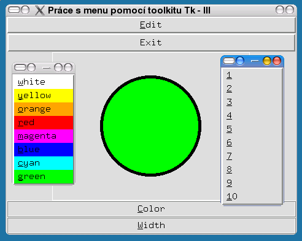Choose white in the color menu
Image resolution: width=302 pixels, height=241 pixels.
tap(44, 82)
